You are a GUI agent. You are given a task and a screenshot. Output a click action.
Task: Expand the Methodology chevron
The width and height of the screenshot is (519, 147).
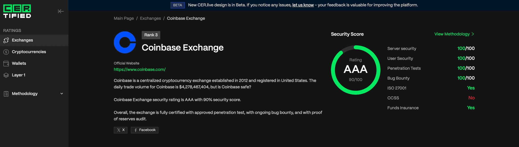(x=62, y=94)
